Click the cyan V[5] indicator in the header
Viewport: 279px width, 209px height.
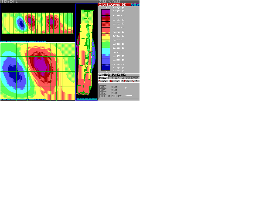[135, 5]
